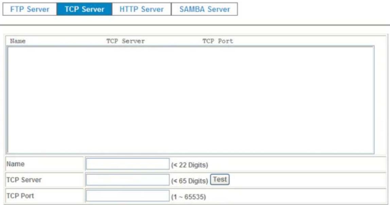Click the 'Name' form row label
Screen dimensions: 390x205
click(15, 164)
